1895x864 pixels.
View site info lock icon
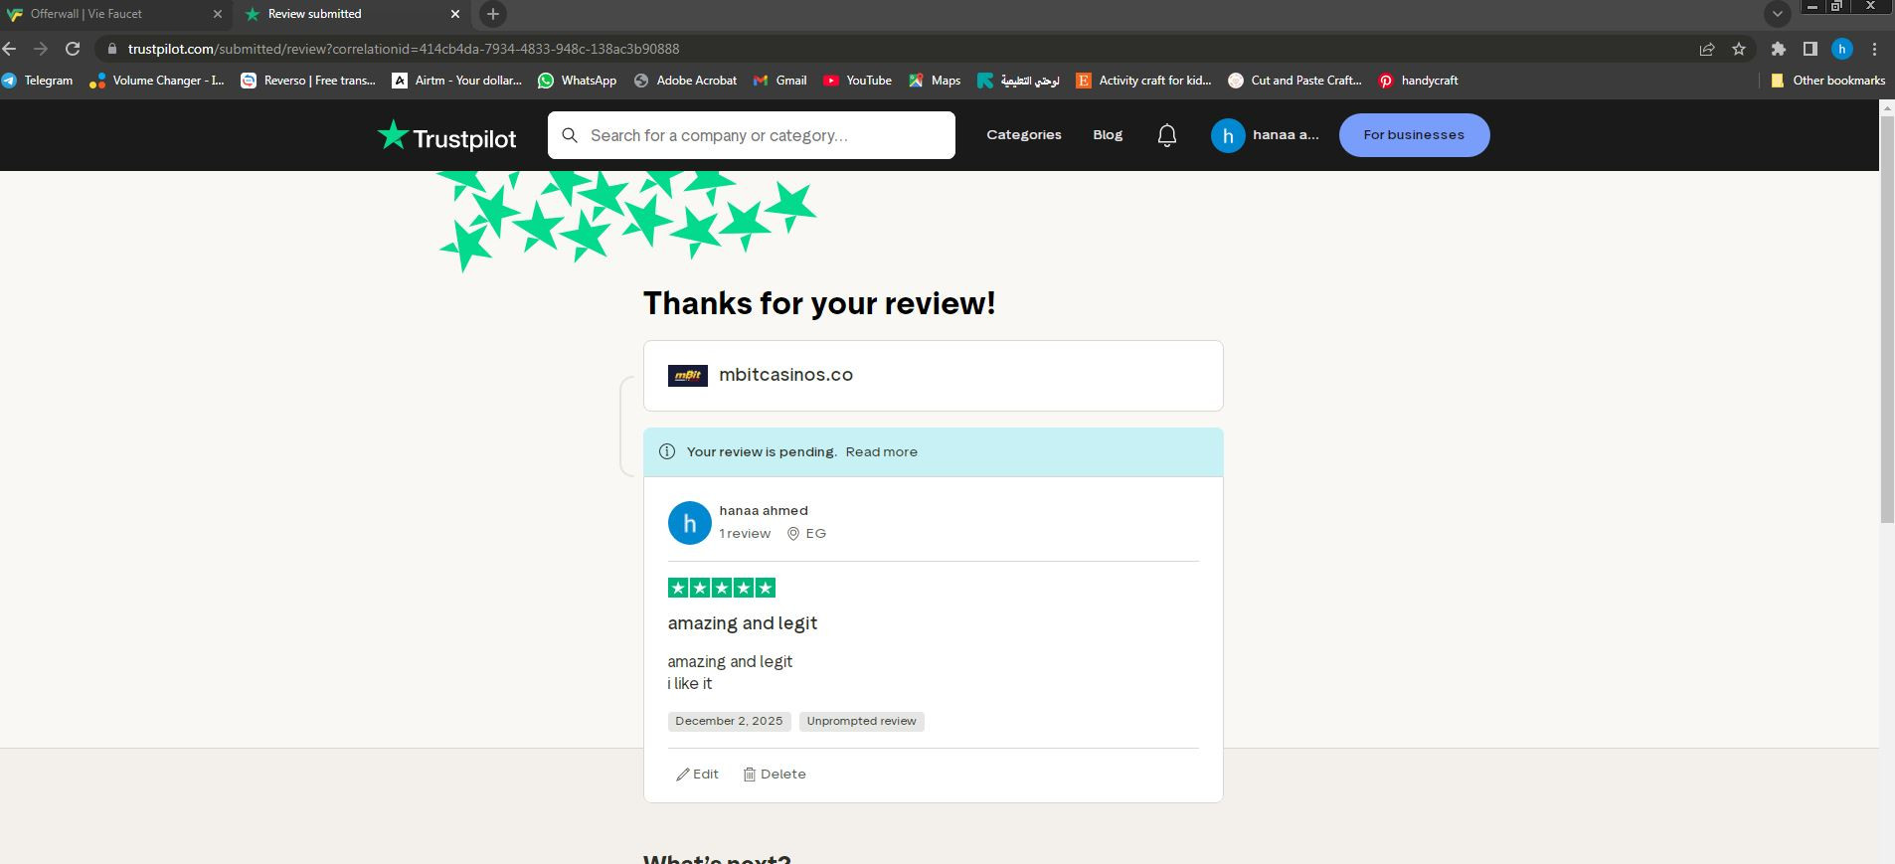(111, 49)
